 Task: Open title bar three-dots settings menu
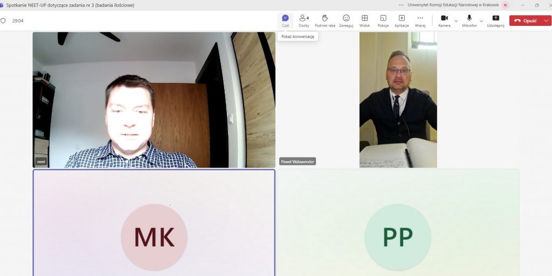[x=401, y=5]
